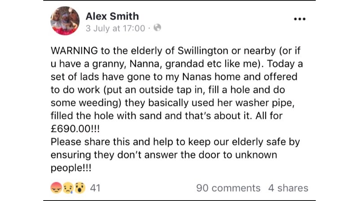Click the wow surprised reaction emoji
Viewport: 359px width, 201px height.
(x=80, y=188)
